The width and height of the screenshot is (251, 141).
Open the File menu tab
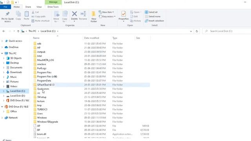click(x=5, y=7)
